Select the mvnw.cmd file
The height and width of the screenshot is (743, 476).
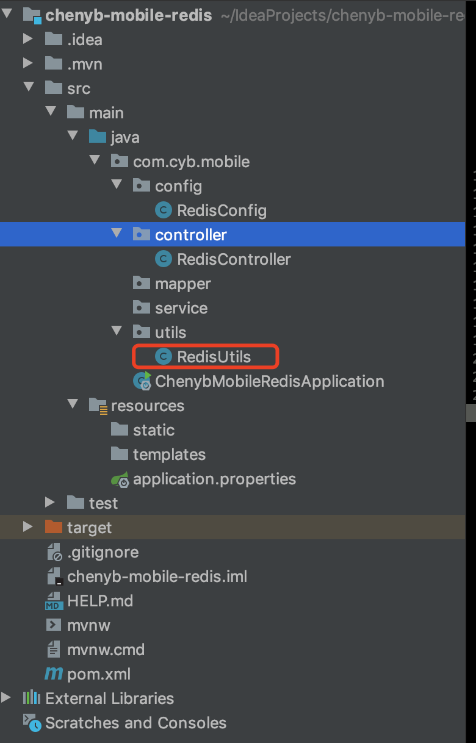106,650
